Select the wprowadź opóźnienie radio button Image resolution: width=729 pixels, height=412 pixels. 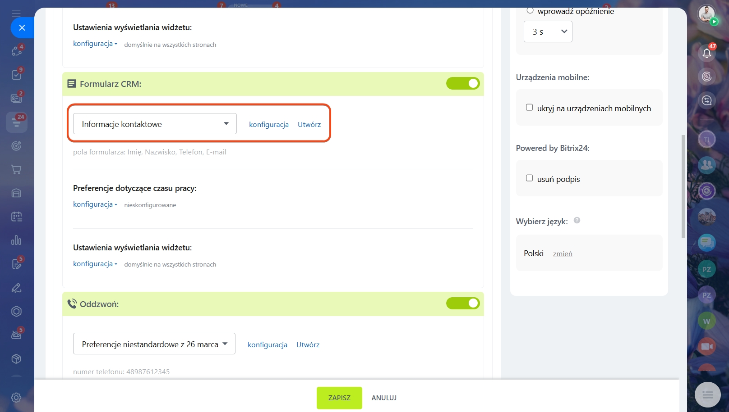(x=530, y=10)
